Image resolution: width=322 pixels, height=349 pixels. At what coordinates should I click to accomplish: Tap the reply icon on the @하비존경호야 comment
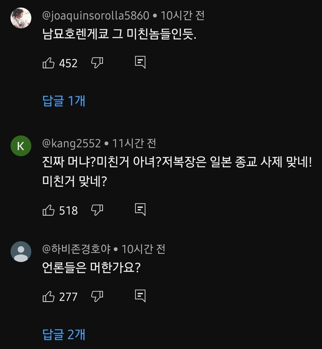140,296
